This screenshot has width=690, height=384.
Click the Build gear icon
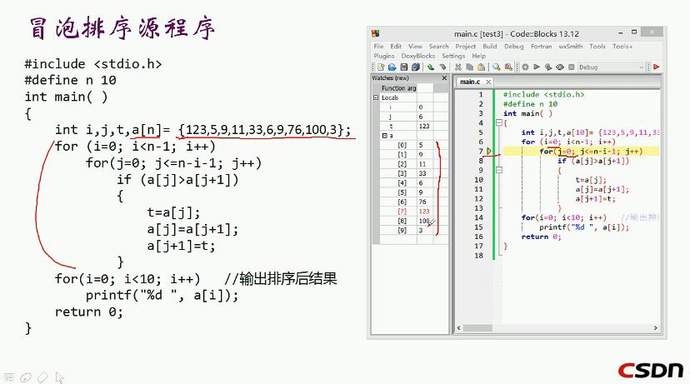click(x=525, y=67)
